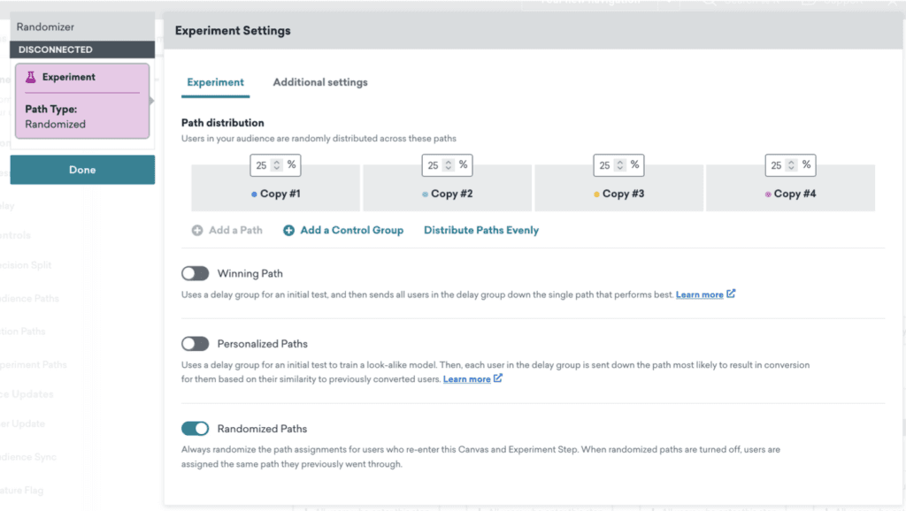Click the yellow dot next to Copy #3
This screenshot has width=906, height=511.
[x=597, y=194]
